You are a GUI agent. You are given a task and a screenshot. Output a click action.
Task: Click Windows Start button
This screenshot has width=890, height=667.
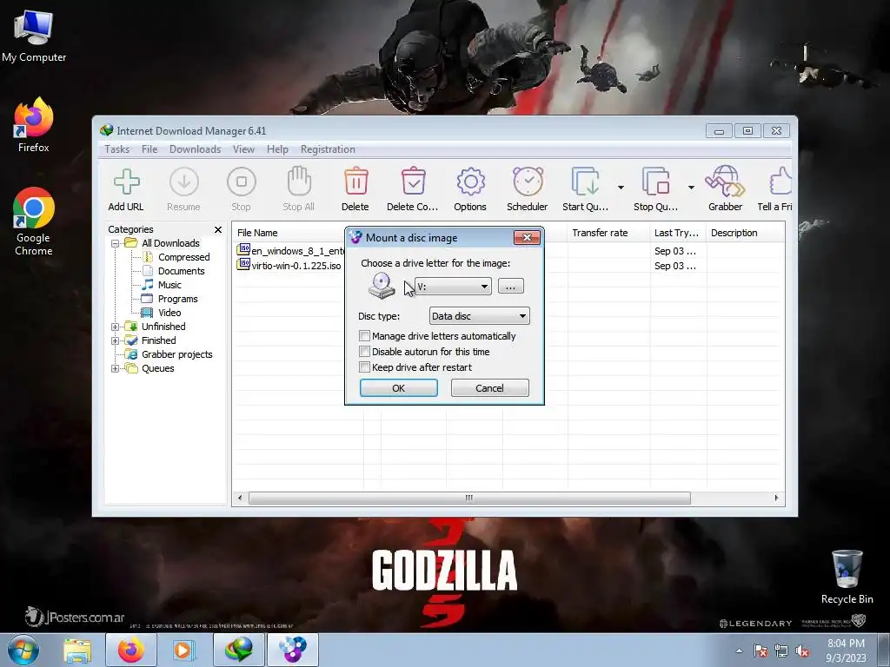[23, 650]
